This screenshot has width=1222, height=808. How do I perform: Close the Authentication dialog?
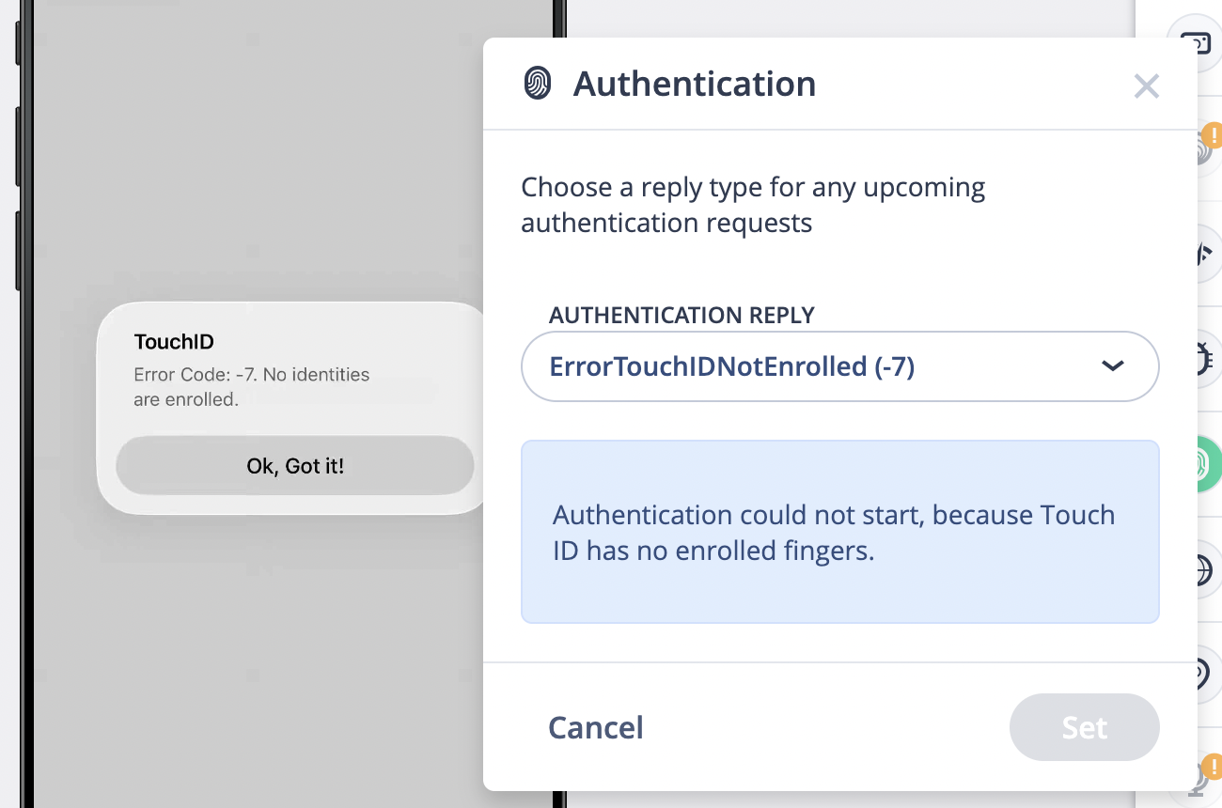[1146, 86]
